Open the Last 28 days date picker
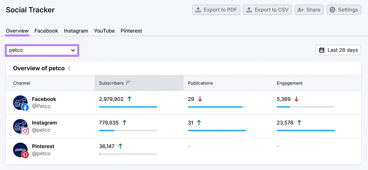Image resolution: width=368 pixels, height=170 pixels. tap(338, 50)
